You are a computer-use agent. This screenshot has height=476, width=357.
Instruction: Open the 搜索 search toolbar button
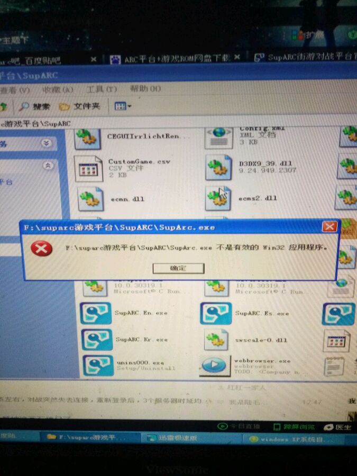[x=34, y=106]
